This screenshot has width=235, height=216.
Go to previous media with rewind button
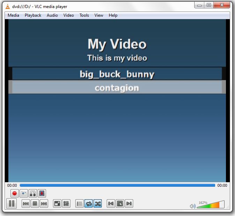point(26,203)
